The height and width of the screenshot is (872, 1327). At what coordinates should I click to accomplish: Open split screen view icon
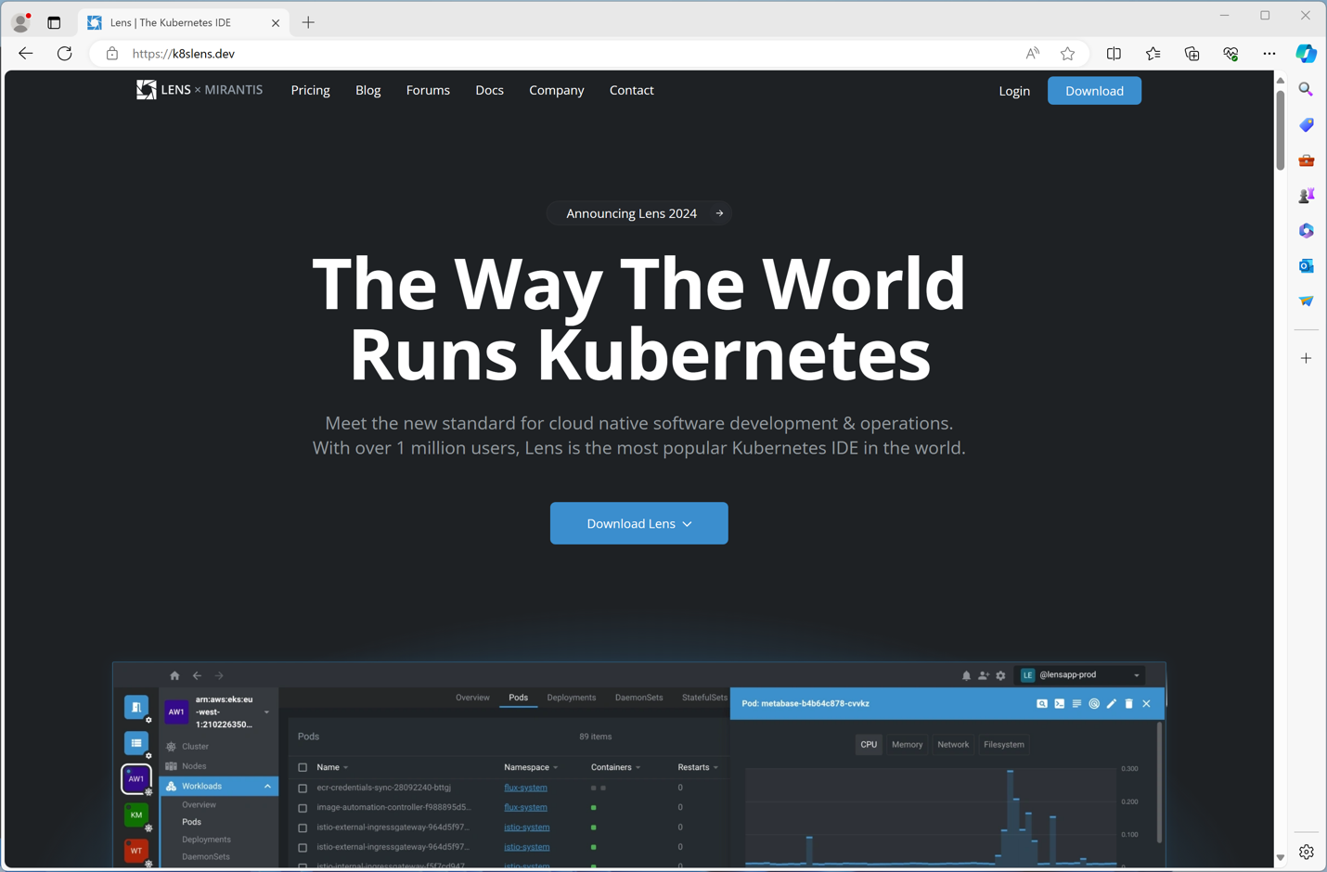coord(1114,54)
